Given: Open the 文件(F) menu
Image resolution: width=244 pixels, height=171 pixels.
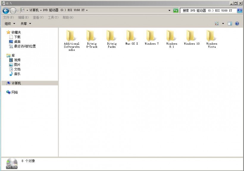Looking at the screenshot, I should 8,18.
